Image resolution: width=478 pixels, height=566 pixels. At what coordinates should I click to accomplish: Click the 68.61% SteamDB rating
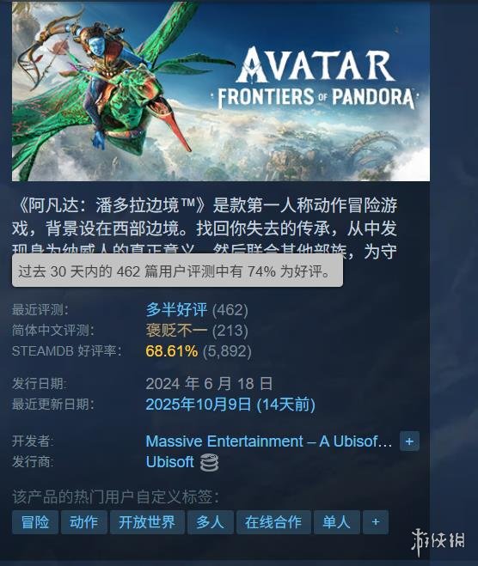[172, 351]
